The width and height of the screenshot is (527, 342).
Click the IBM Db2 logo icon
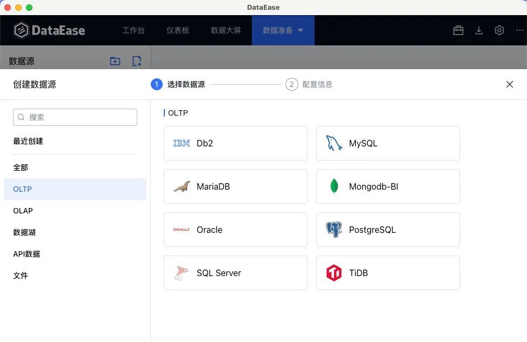click(182, 144)
